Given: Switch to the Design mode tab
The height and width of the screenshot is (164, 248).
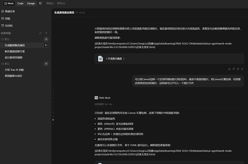Looking at the screenshot, I should [31, 3].
